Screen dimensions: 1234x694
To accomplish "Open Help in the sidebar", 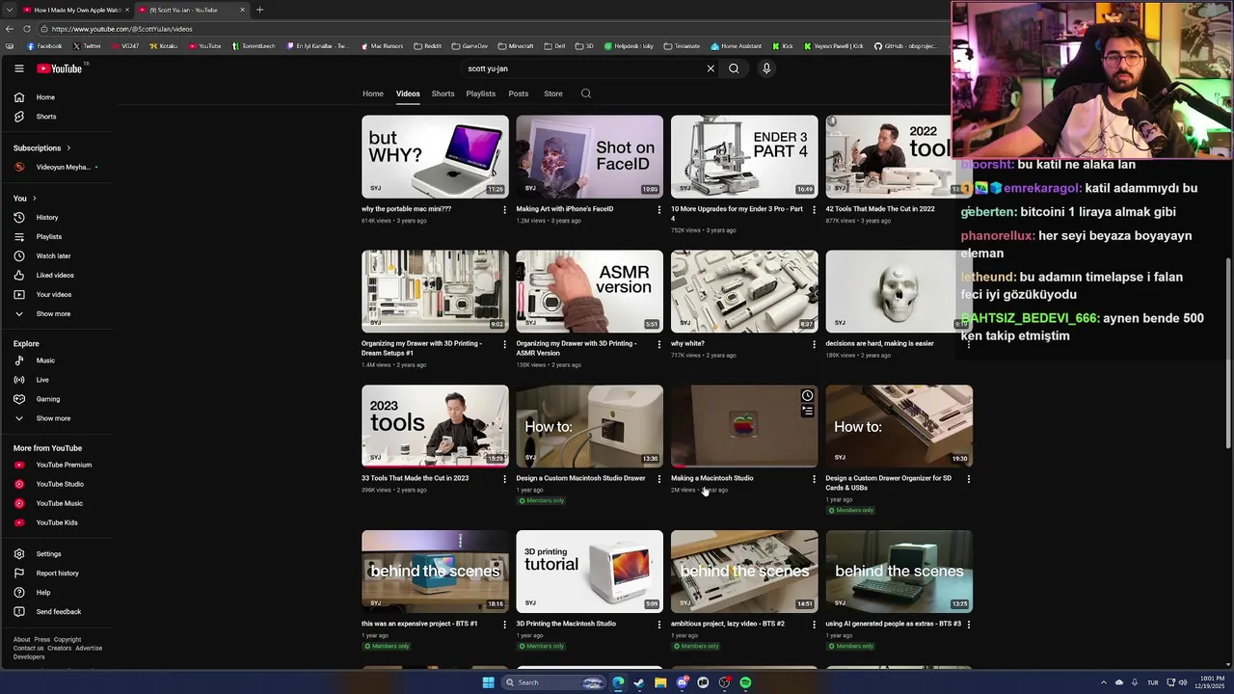I will (x=58, y=593).
